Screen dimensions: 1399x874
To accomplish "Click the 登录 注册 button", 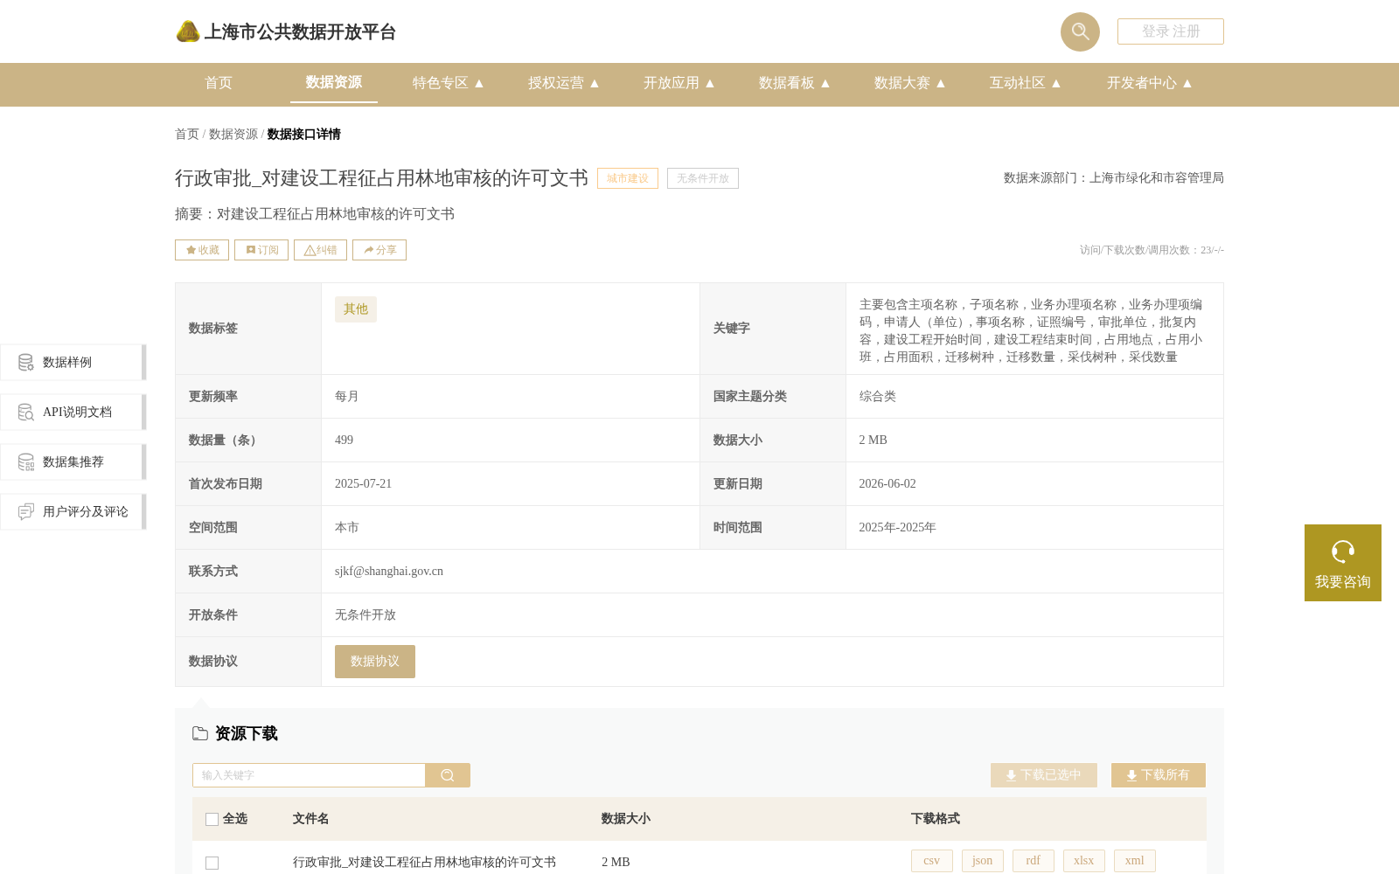I will click(x=1171, y=31).
